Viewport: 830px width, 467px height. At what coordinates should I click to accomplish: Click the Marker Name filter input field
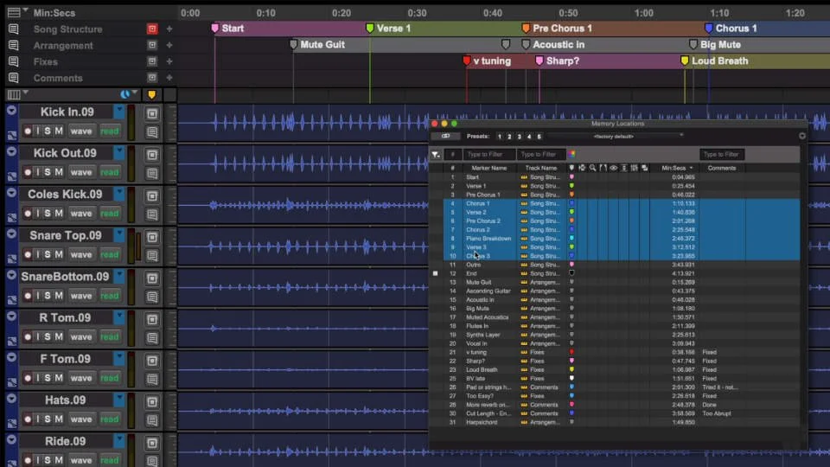pyautogui.click(x=489, y=154)
